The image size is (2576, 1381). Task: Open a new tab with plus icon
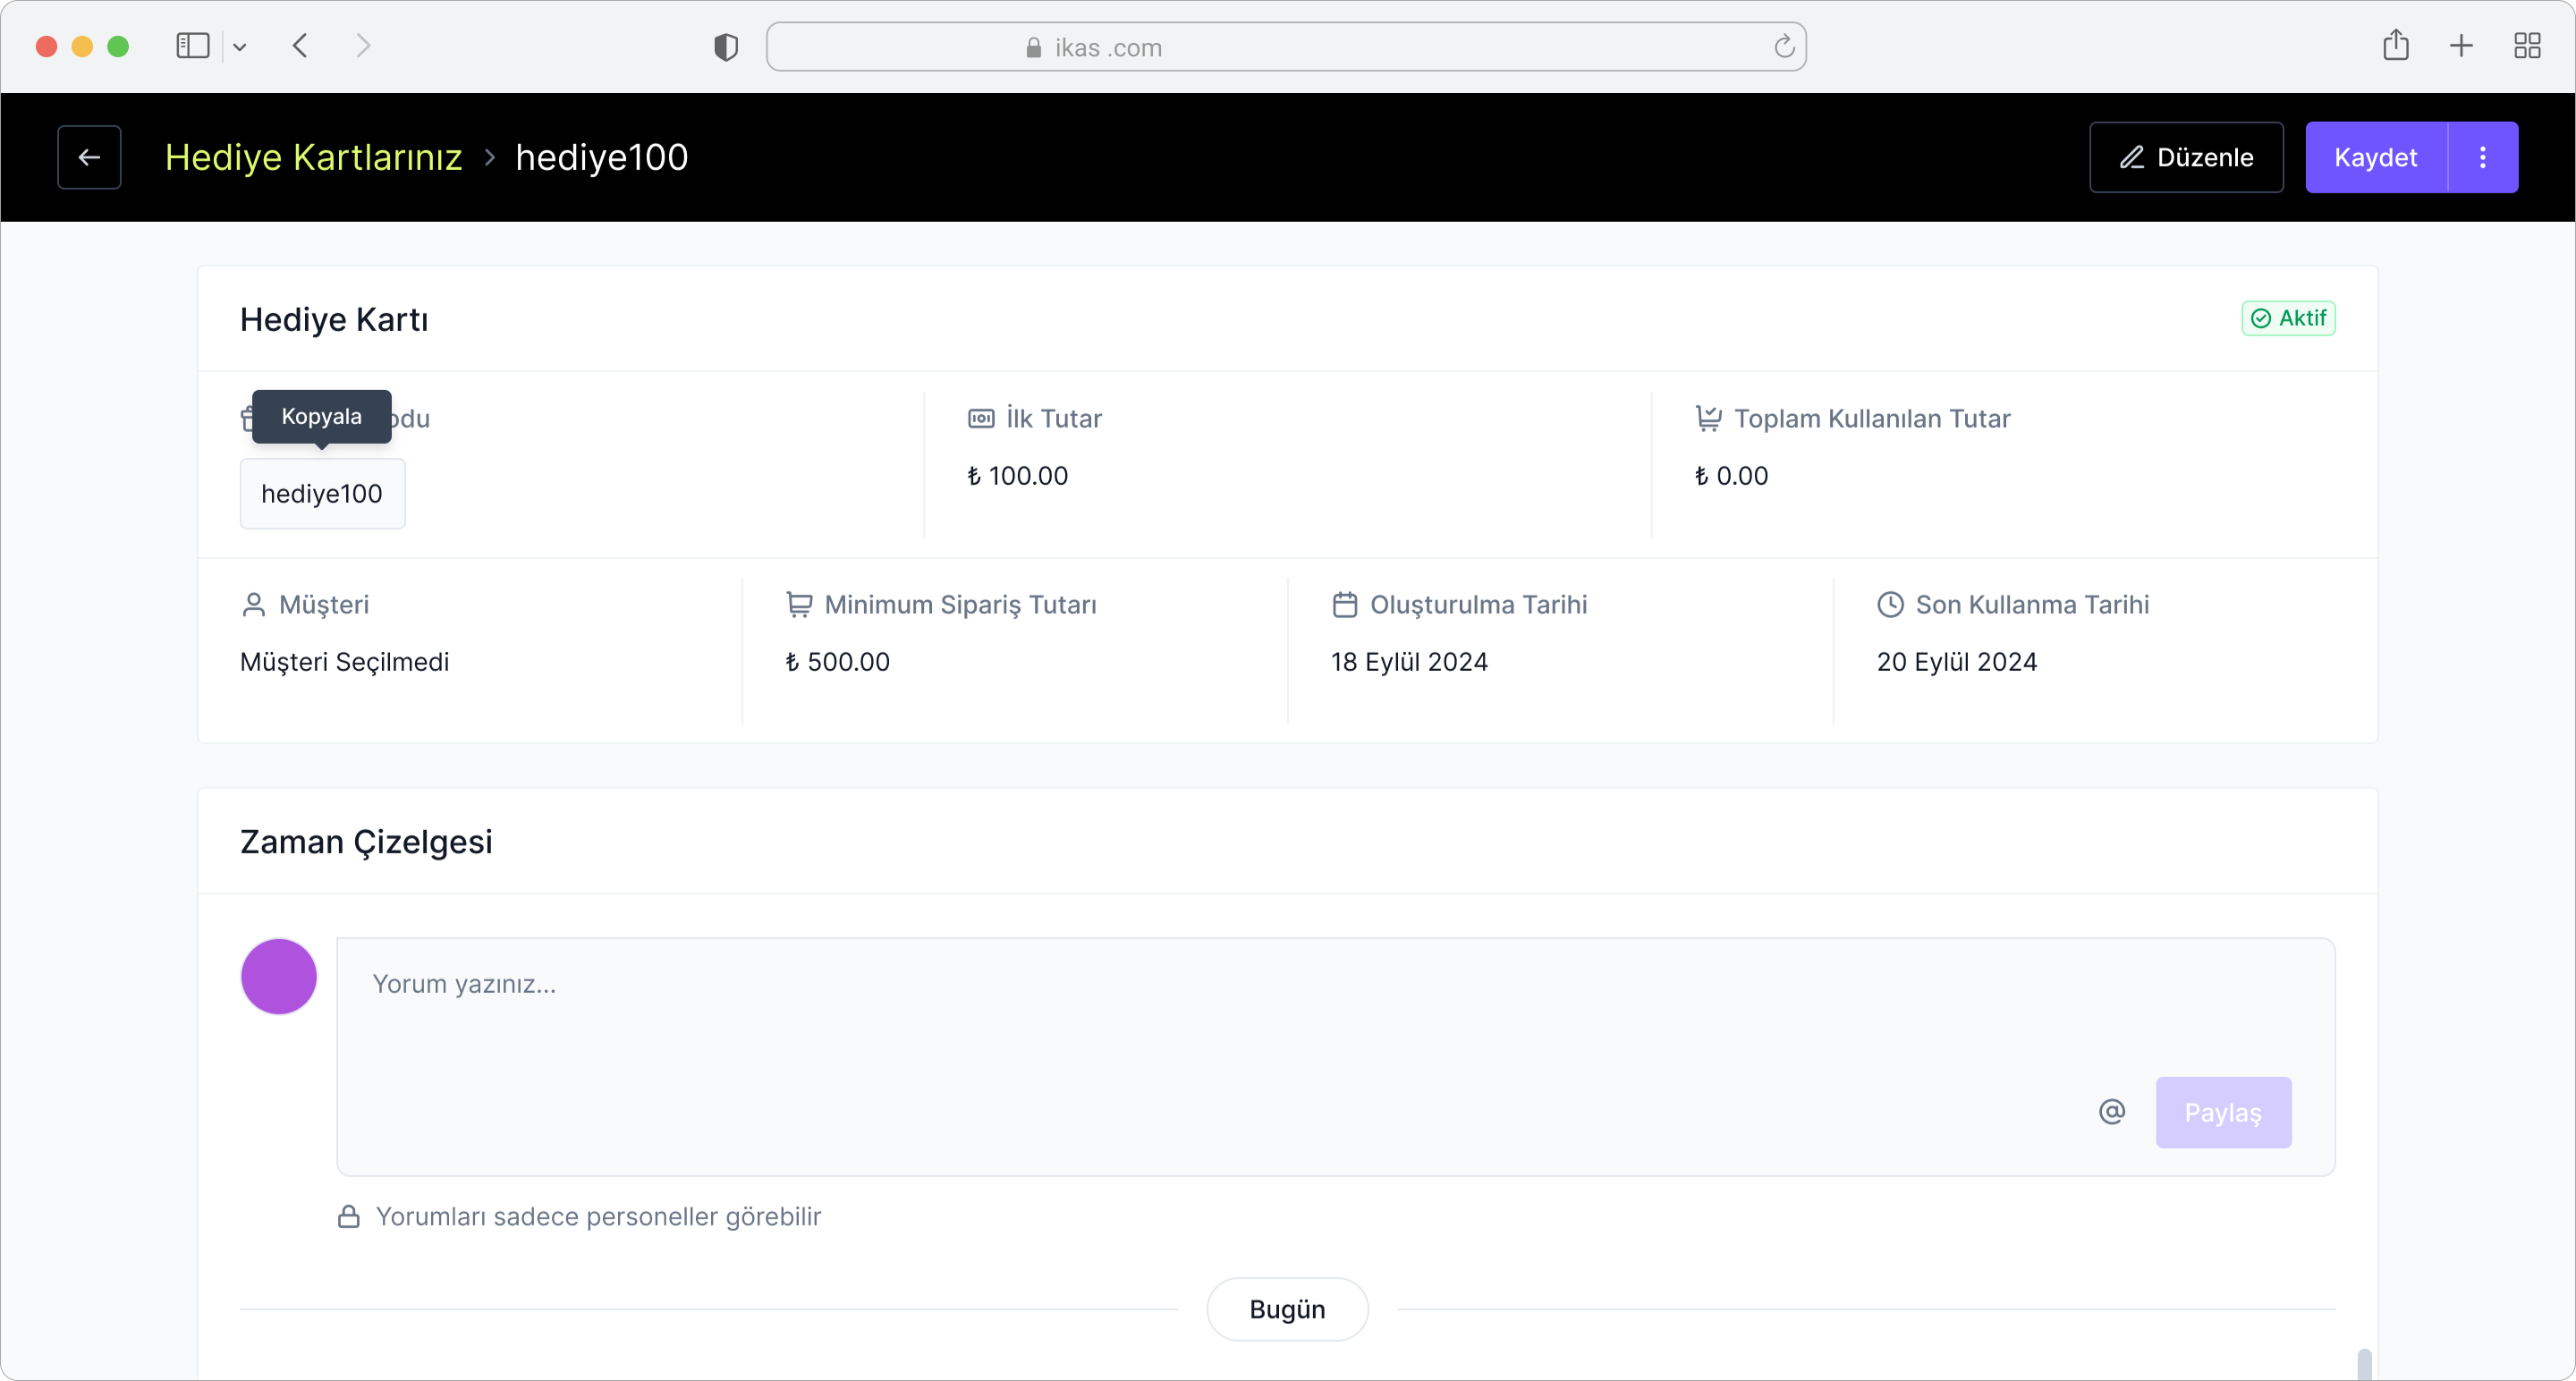coord(2461,46)
